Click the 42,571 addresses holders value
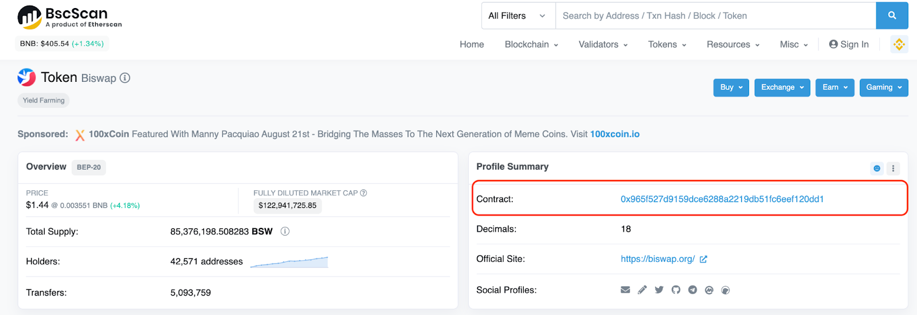Viewport: 917px width, 315px height. (x=206, y=262)
